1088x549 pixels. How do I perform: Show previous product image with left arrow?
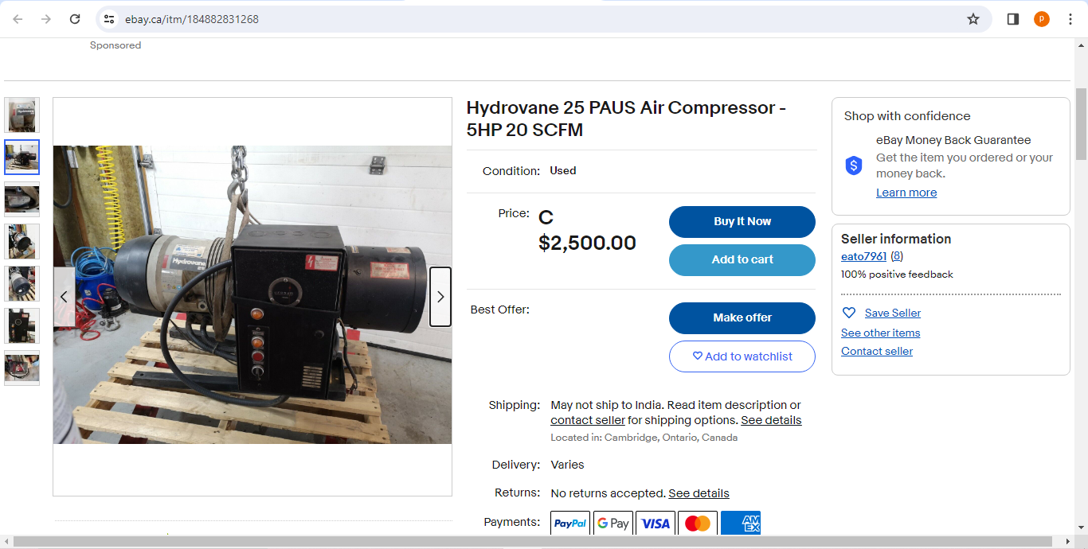pos(64,297)
